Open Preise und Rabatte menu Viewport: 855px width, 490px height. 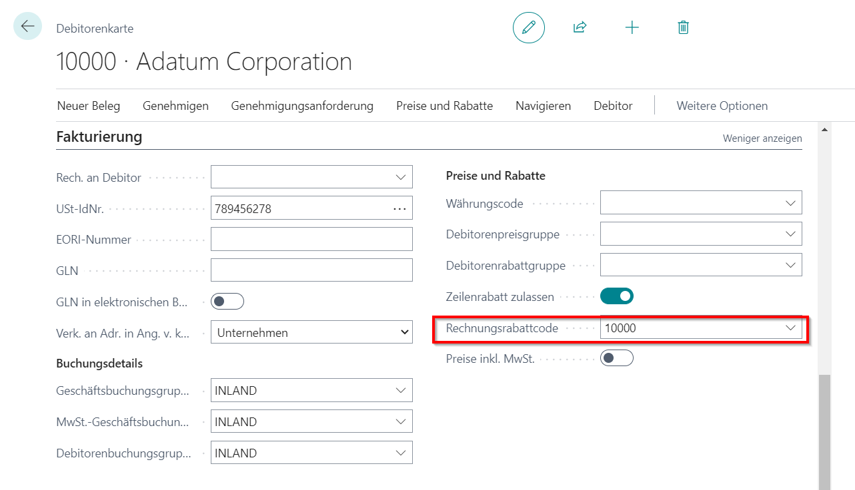(444, 106)
